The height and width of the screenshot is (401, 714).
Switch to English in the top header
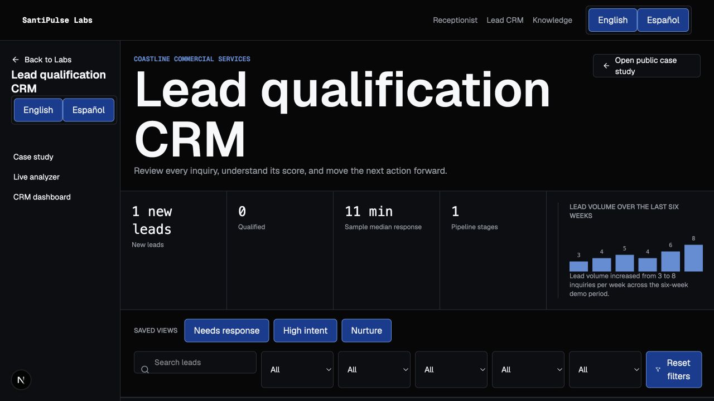click(612, 20)
